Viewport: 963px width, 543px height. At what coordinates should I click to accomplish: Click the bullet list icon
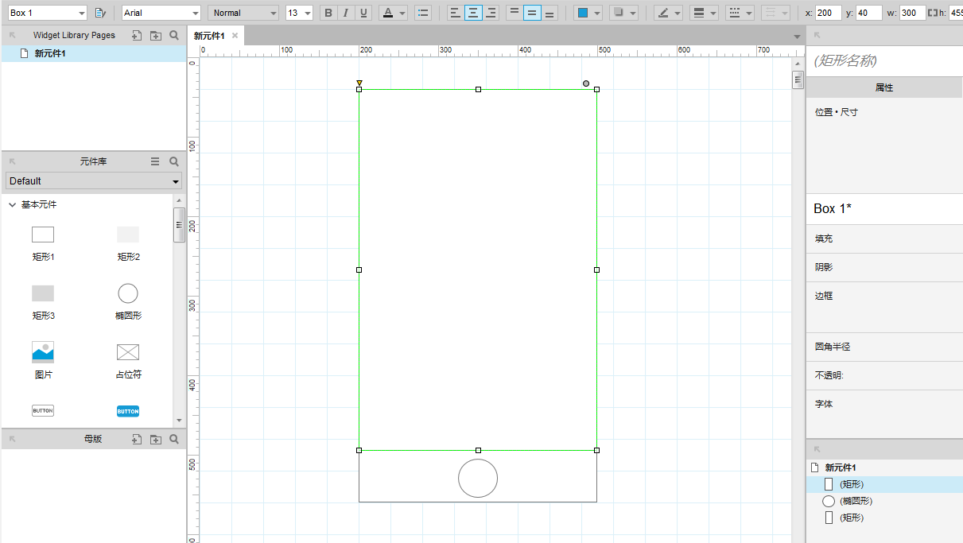[423, 13]
